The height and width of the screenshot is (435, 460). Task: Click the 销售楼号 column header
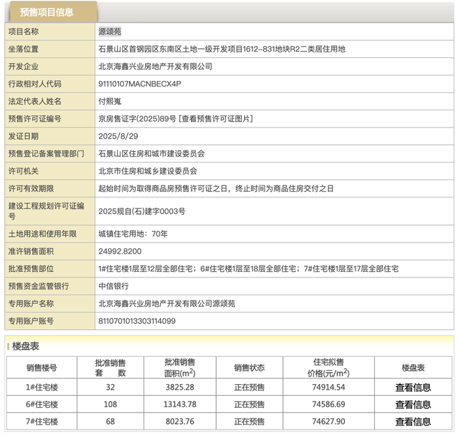42,367
